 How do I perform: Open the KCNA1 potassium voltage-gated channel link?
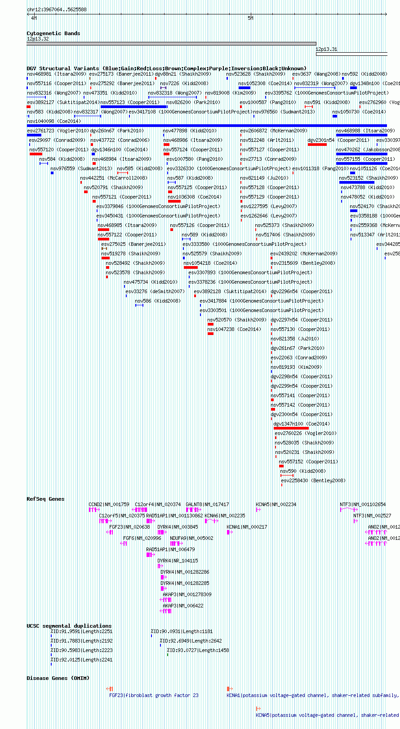(313, 695)
